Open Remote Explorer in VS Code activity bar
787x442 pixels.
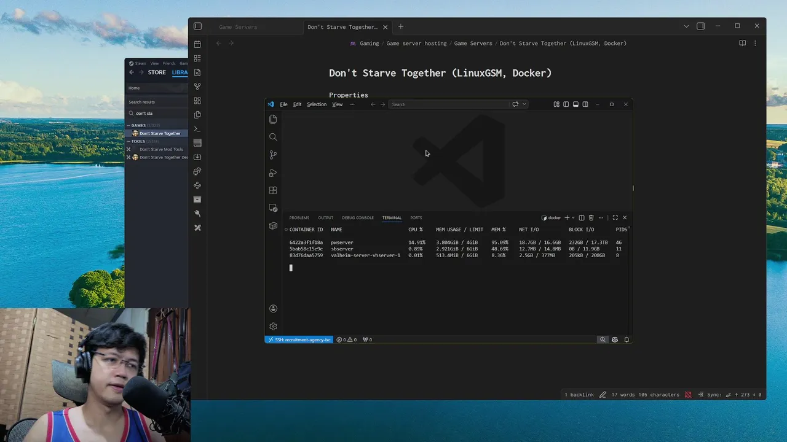[273, 208]
